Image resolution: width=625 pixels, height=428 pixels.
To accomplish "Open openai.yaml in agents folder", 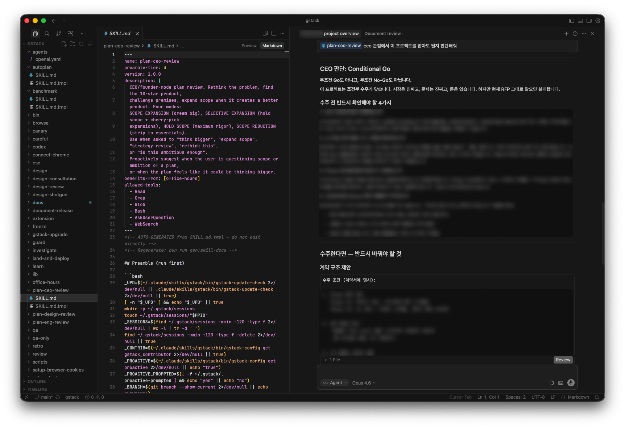I will click(49, 59).
